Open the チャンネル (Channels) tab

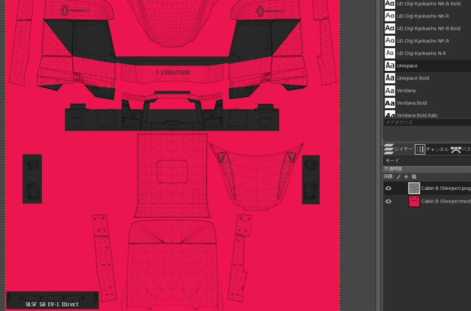431,149
